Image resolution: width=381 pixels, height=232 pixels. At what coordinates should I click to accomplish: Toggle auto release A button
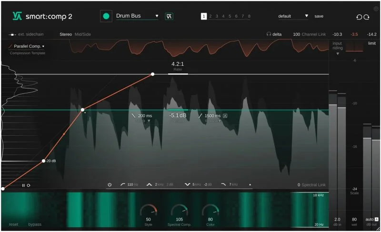pyautogui.click(x=225, y=116)
